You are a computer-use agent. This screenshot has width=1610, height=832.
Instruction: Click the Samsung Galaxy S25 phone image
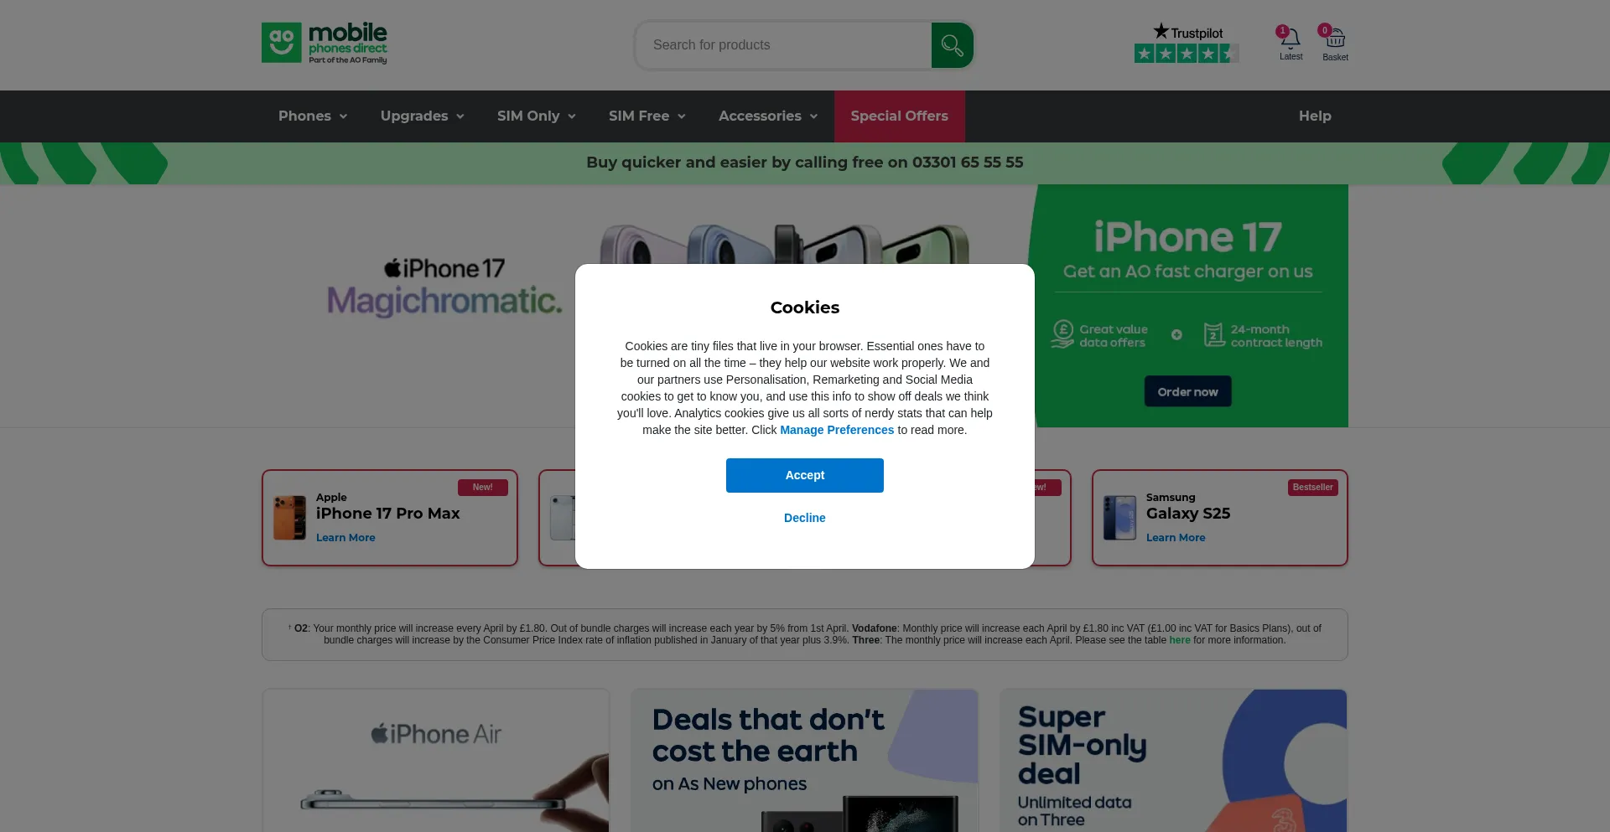(1119, 517)
